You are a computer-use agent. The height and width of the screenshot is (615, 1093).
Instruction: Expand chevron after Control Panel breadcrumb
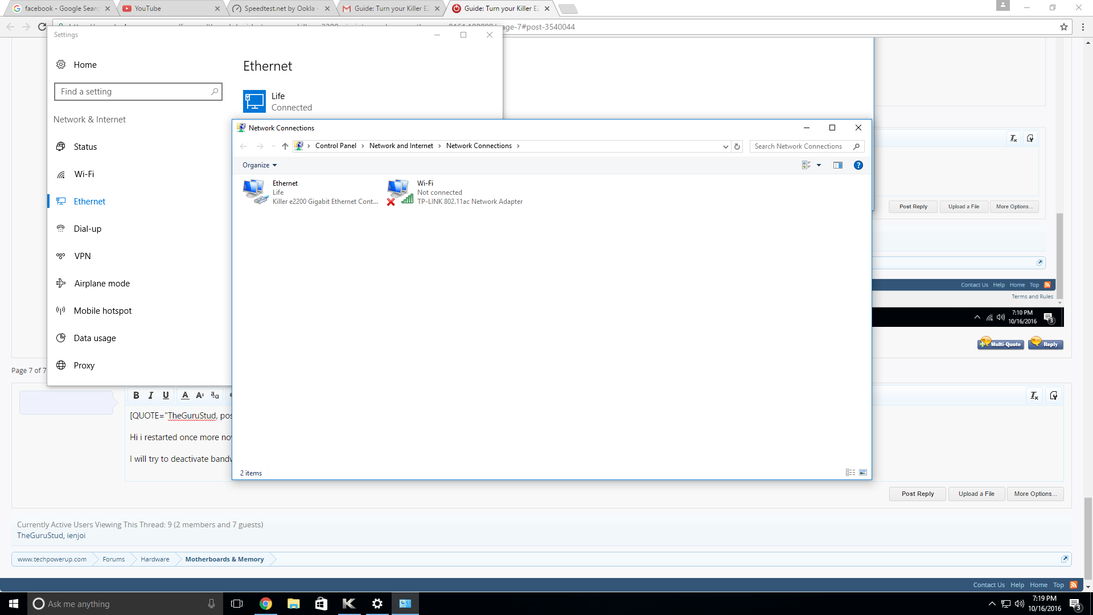363,146
